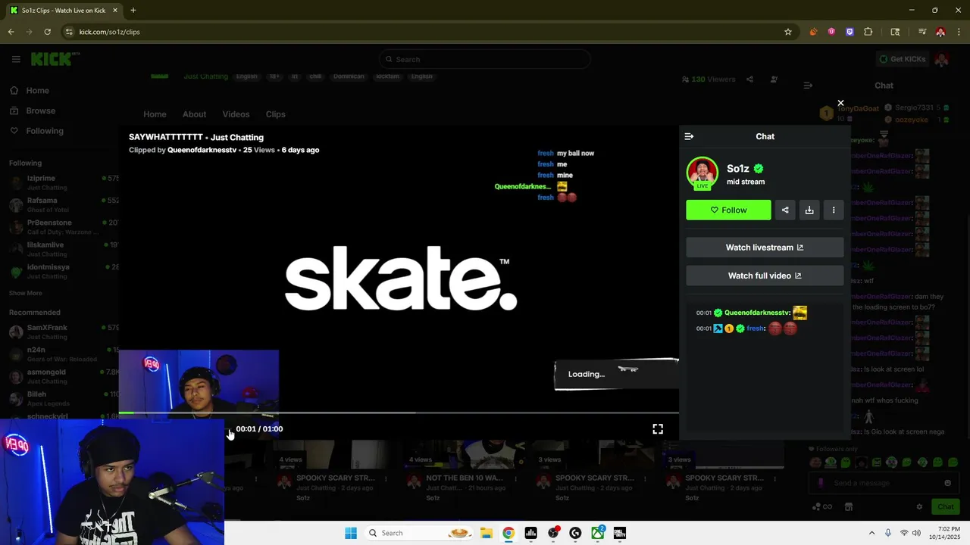Click Queenofdarknesstv clipper name under title

[202, 150]
